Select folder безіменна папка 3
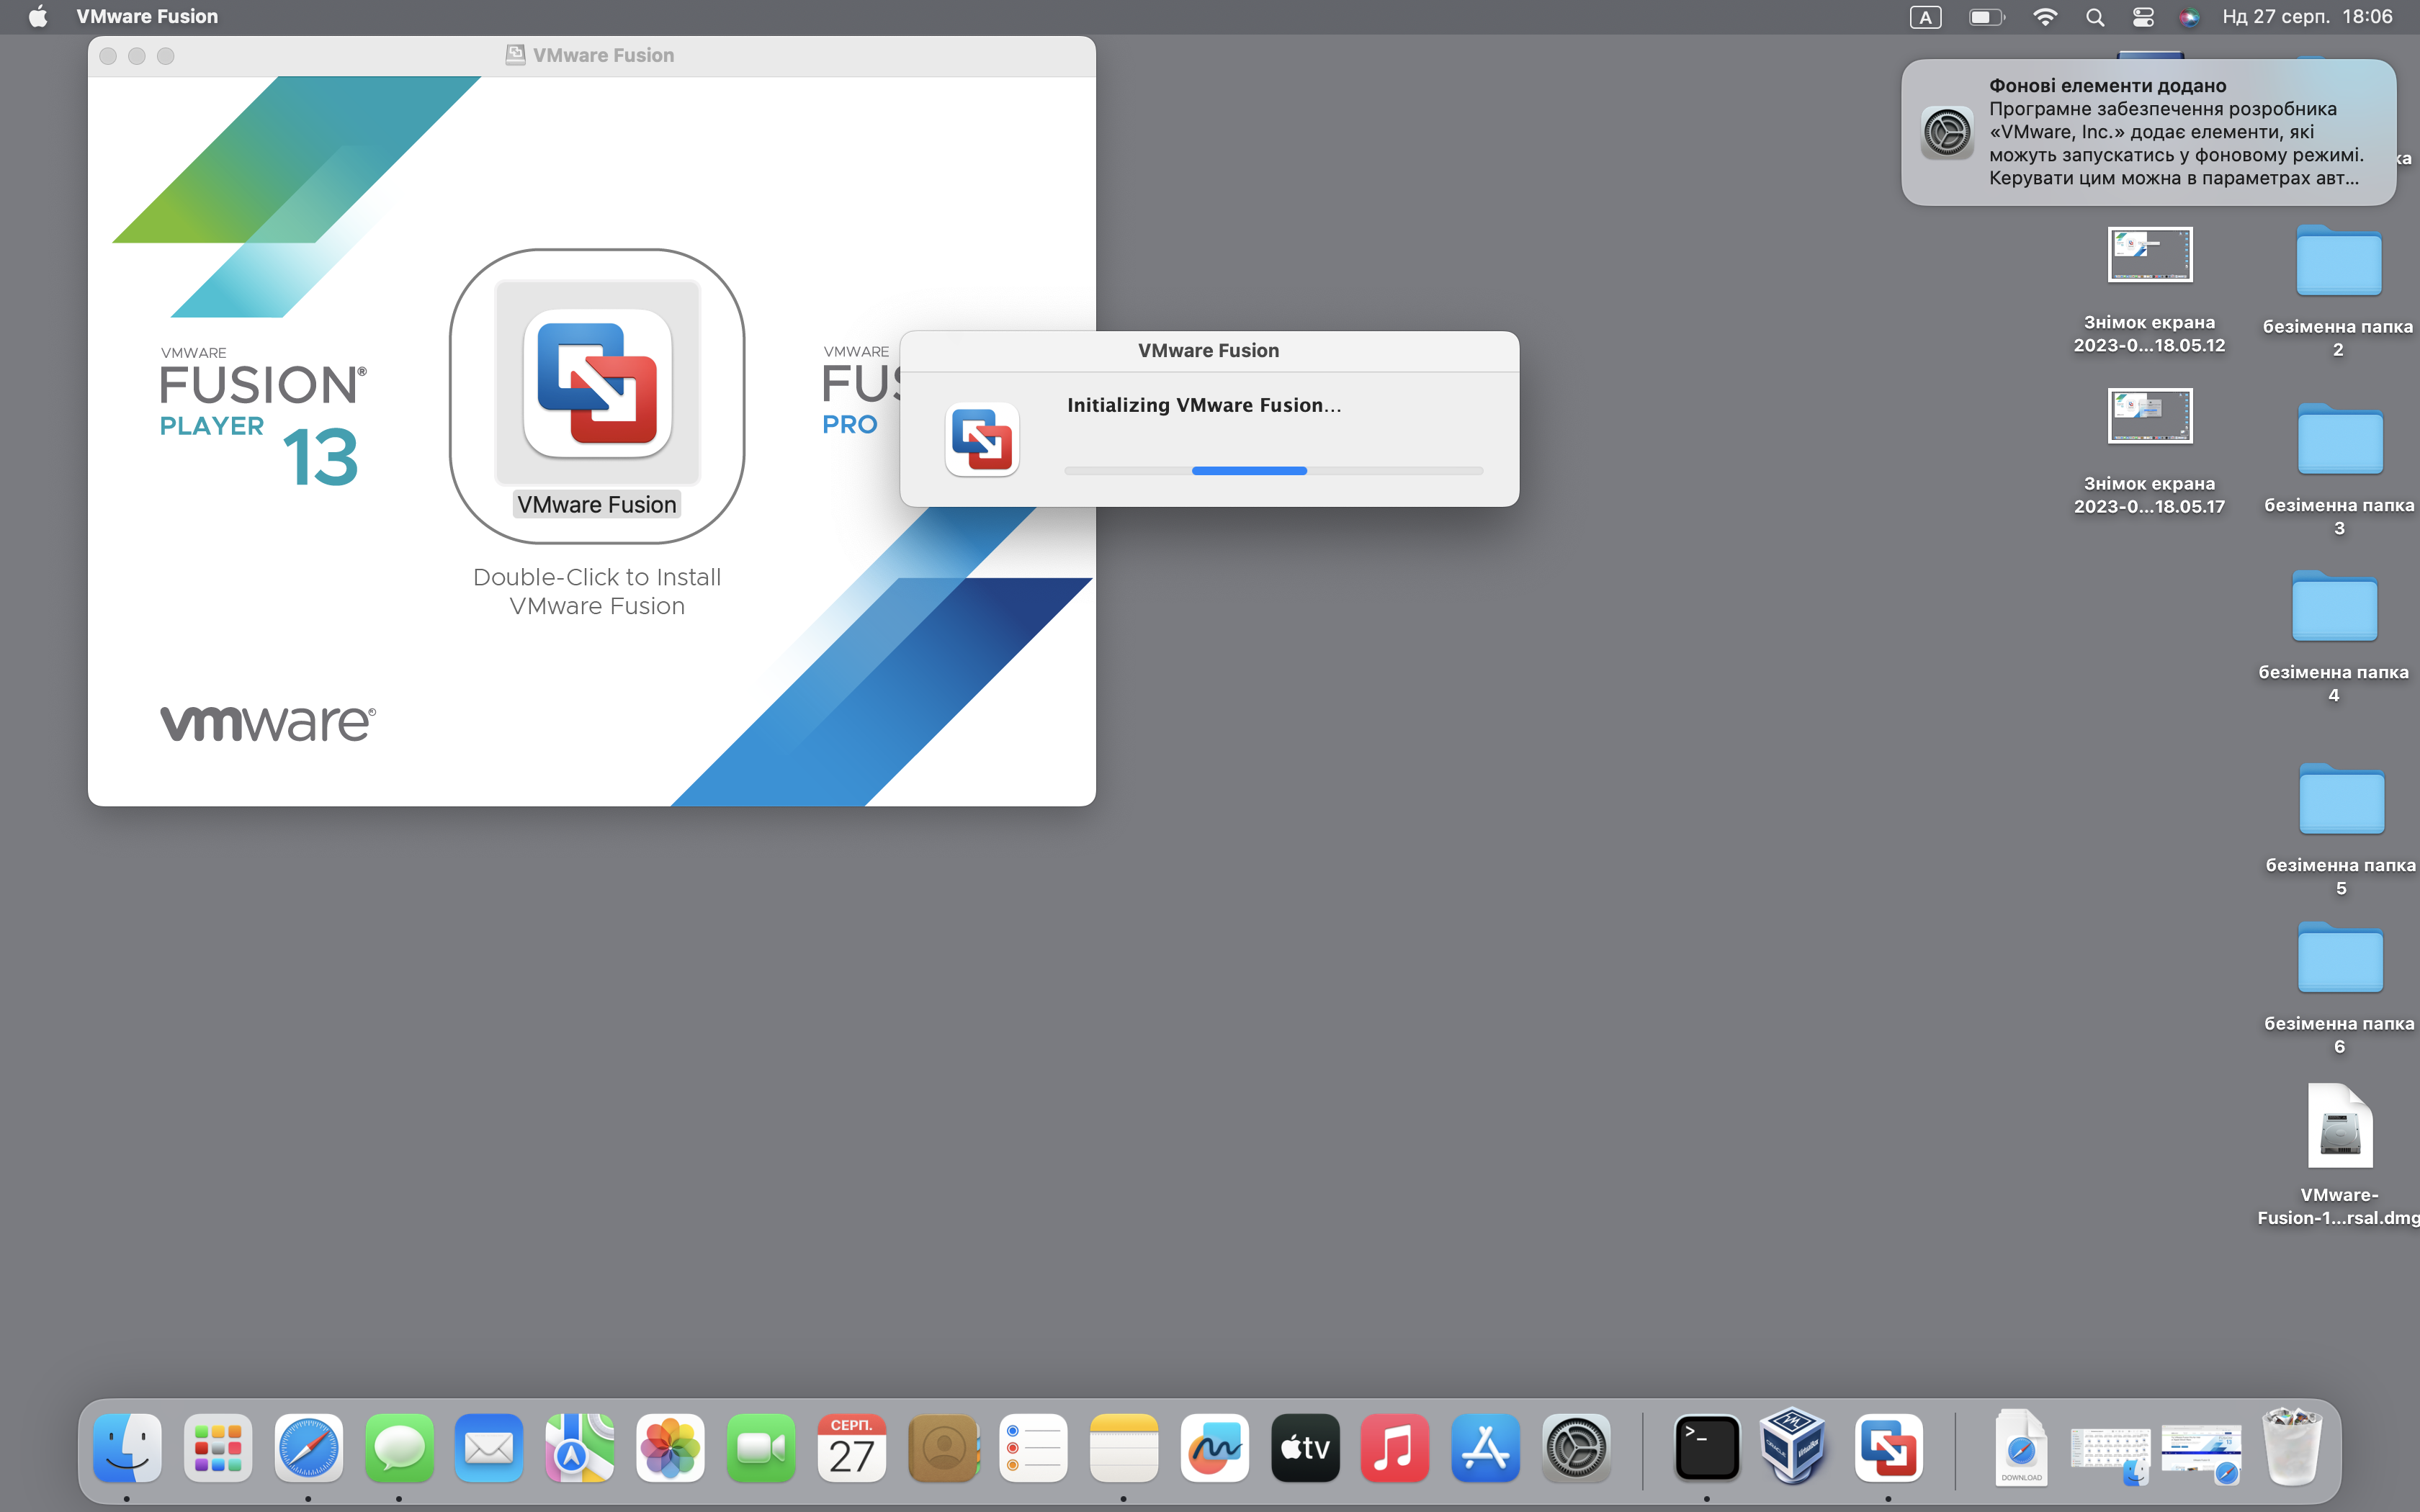The image size is (2420, 1512). [x=2339, y=469]
